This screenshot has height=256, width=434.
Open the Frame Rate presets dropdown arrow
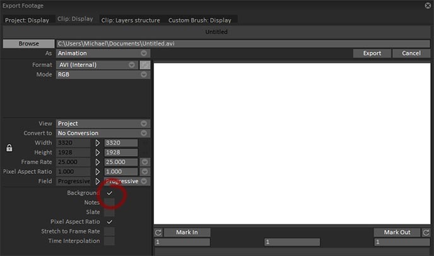[x=144, y=162]
